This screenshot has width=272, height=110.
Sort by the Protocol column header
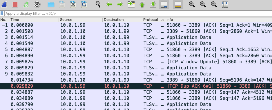(x=150, y=20)
